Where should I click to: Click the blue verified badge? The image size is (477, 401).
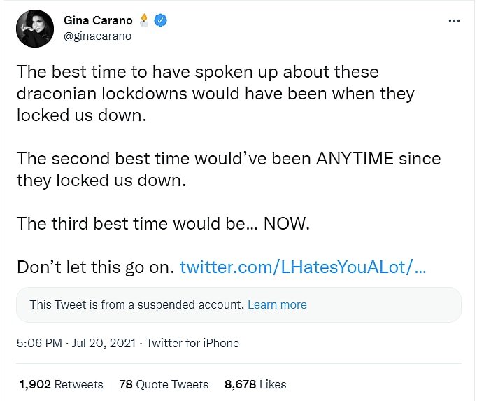pyautogui.click(x=160, y=21)
